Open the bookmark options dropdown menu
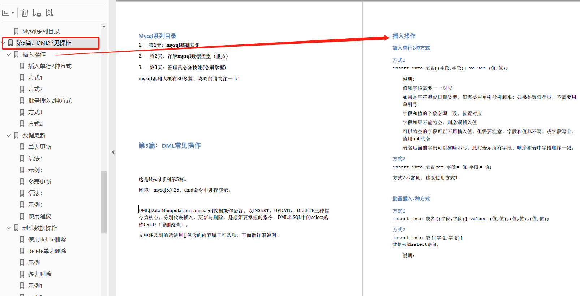 8,13
